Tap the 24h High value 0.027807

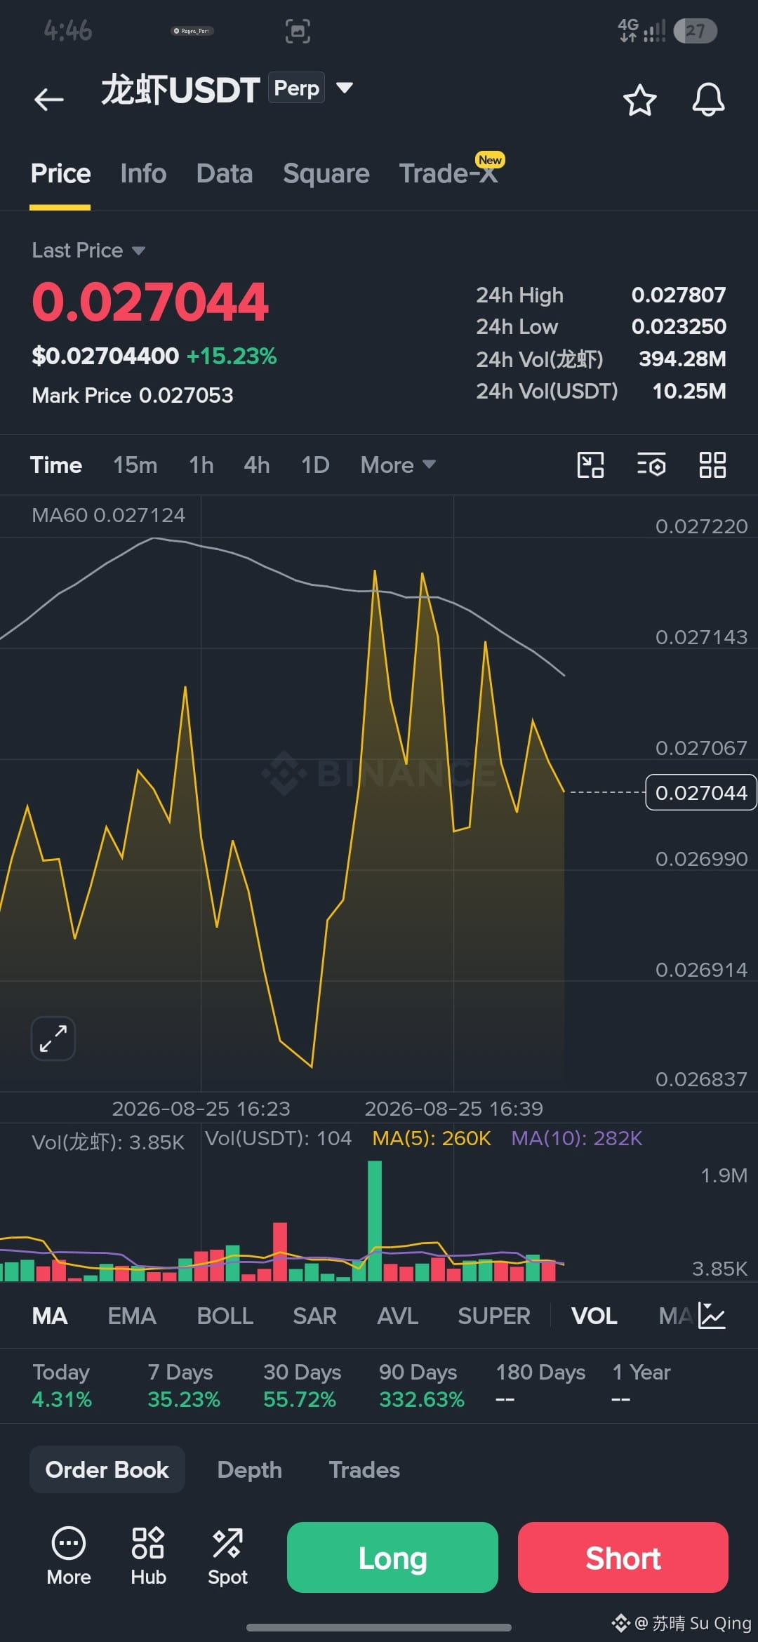point(679,295)
